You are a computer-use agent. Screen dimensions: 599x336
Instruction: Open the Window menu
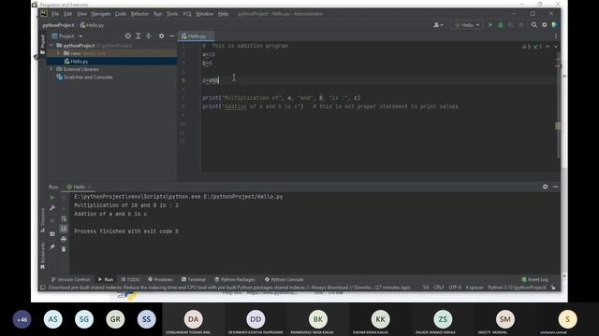[204, 14]
